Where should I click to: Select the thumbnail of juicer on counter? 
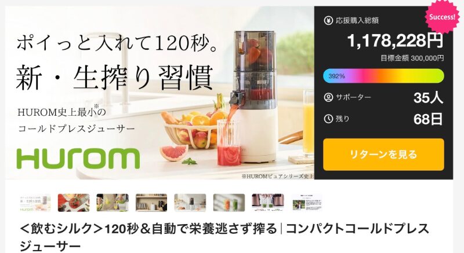190,203
